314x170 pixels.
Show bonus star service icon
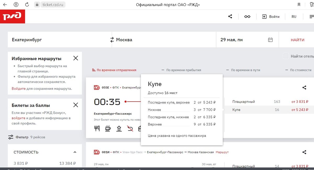tap(119, 128)
